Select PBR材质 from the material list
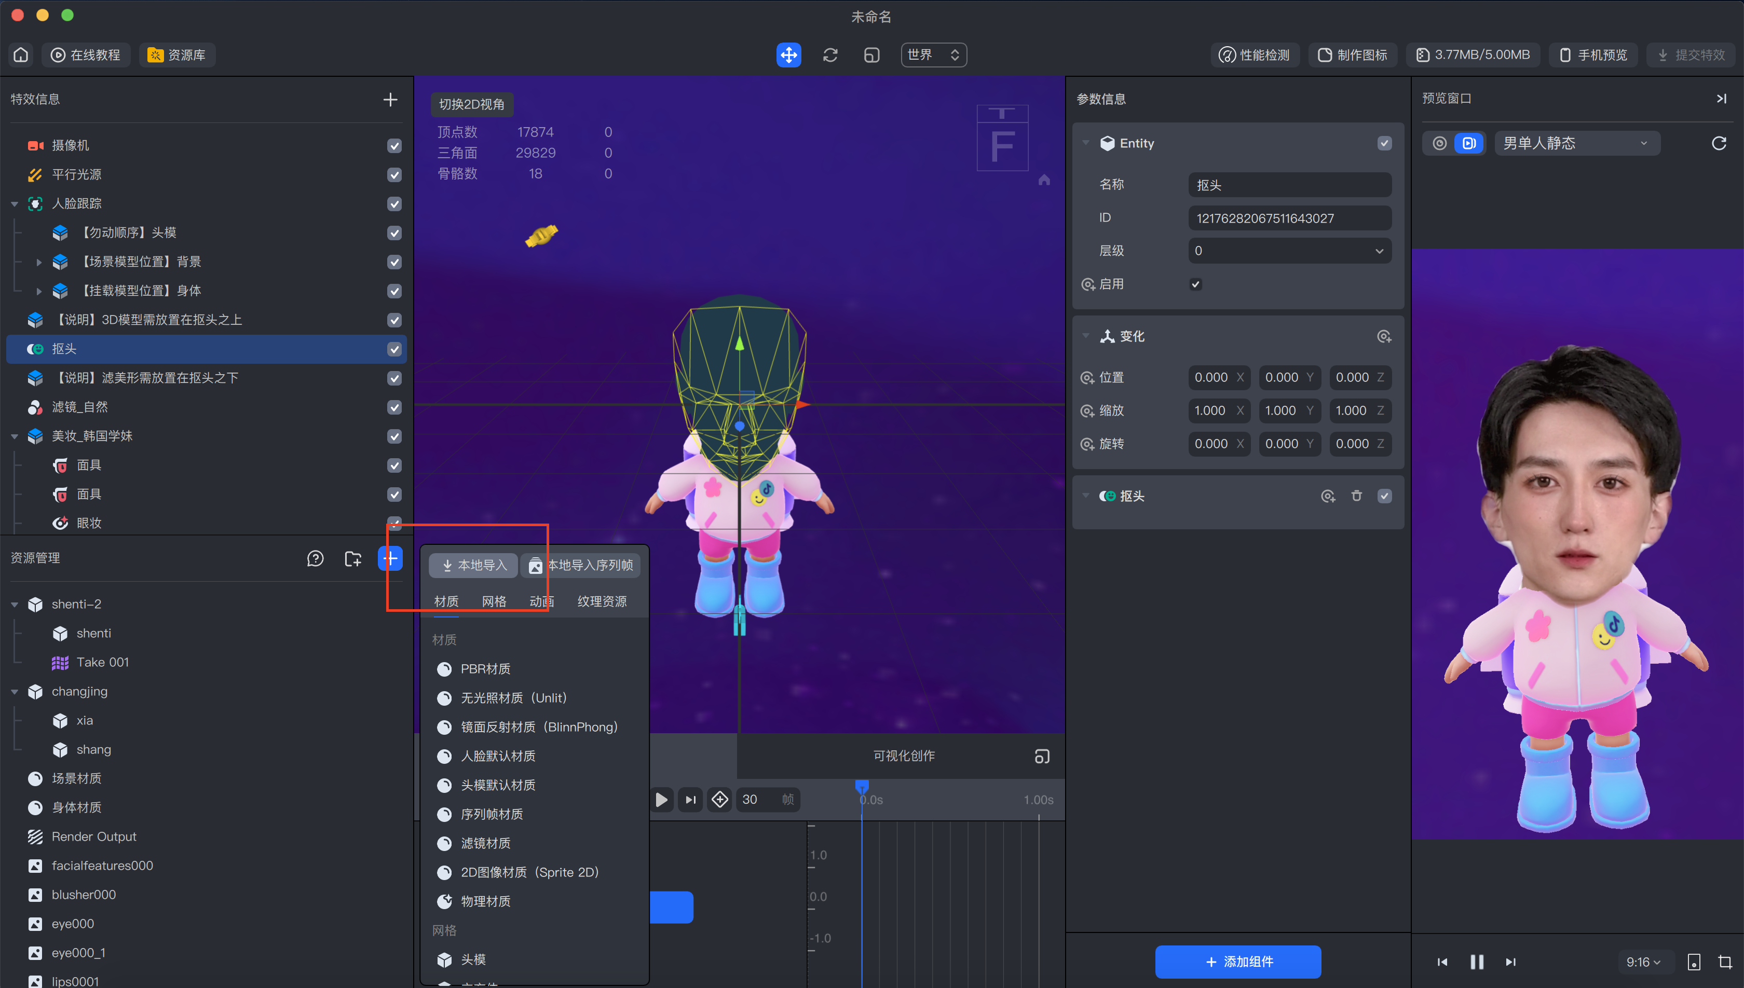Image resolution: width=1744 pixels, height=988 pixels. [485, 668]
